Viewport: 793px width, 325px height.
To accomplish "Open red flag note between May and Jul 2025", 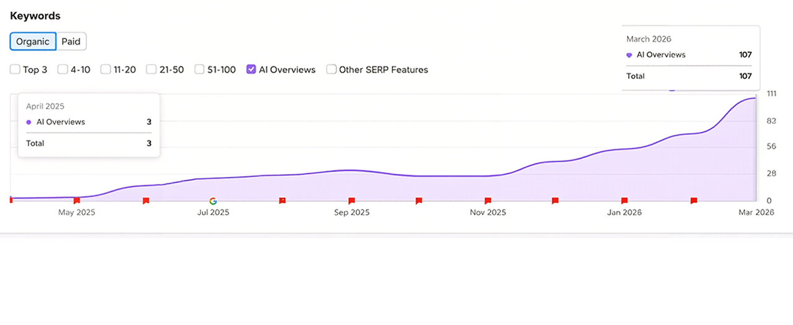I will click(x=146, y=201).
